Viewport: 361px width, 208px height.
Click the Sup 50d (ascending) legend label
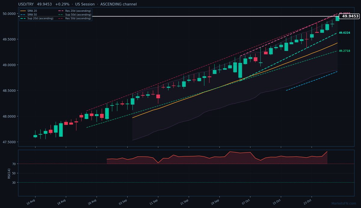(78, 14)
